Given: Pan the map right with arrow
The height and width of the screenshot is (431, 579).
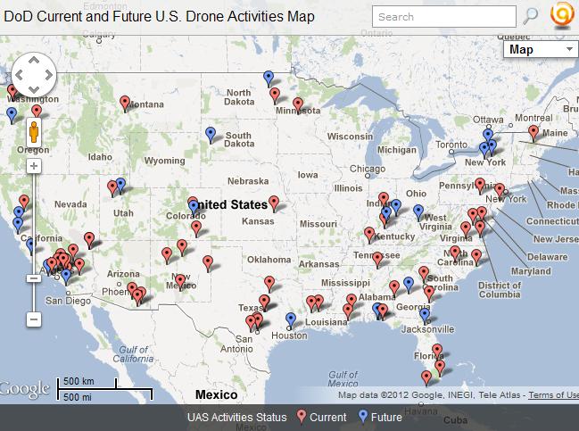Looking at the screenshot, I should (49, 75).
